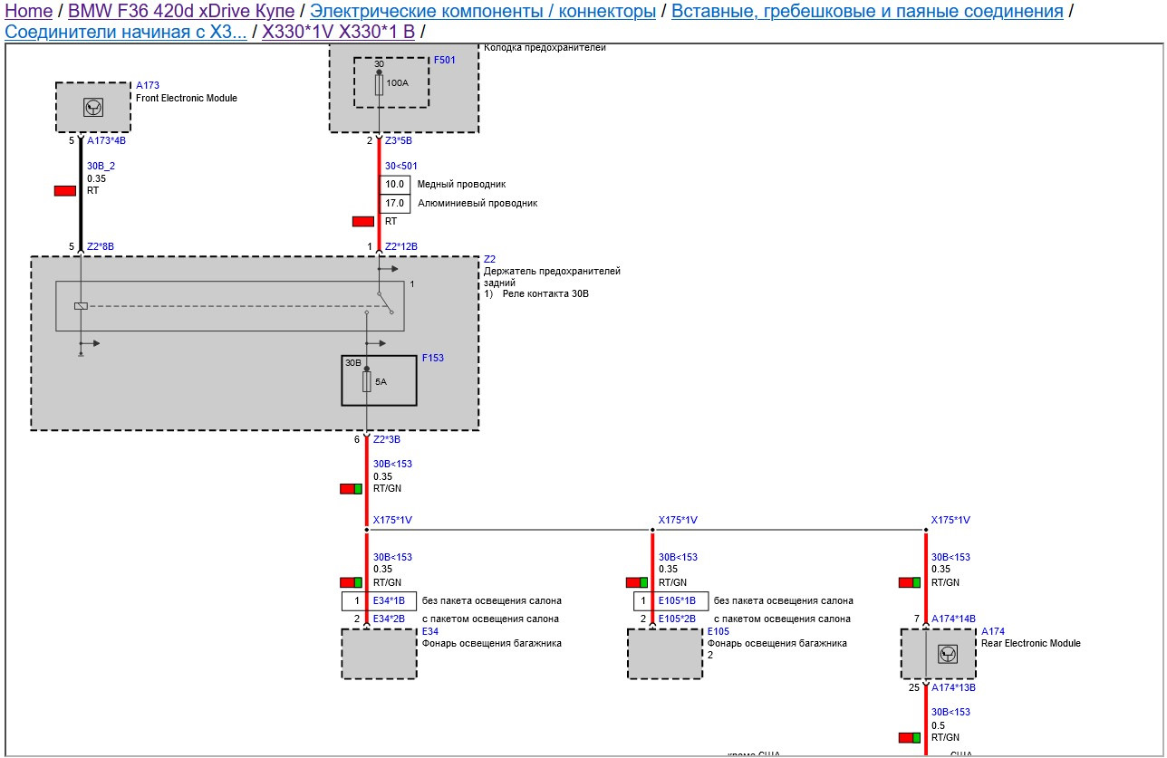Select the Z2 fuse holder label
Image resolution: width=1167 pixels, height=758 pixels.
[490, 259]
